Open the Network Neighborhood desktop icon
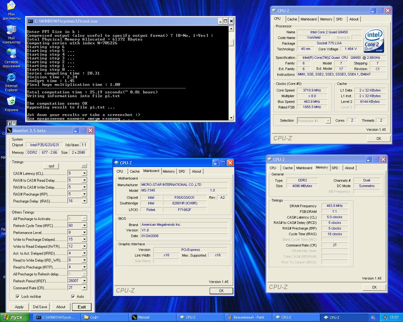403x322 pixels. (11, 58)
